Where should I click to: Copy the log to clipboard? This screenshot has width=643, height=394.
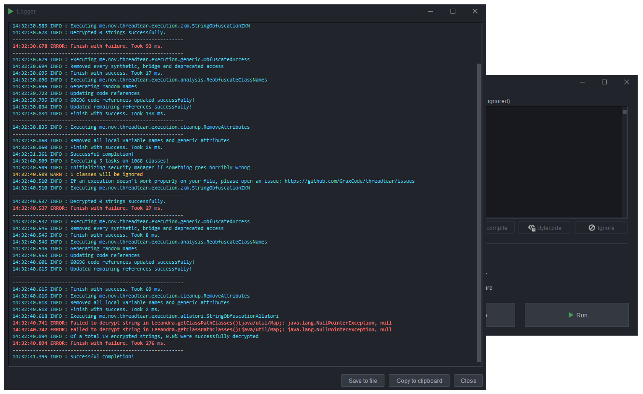[419, 380]
